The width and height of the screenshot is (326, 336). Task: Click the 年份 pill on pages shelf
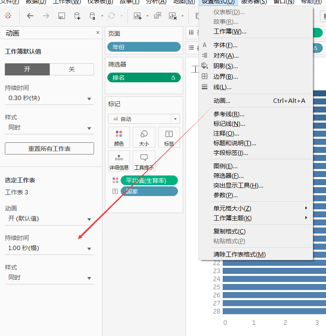coord(144,47)
